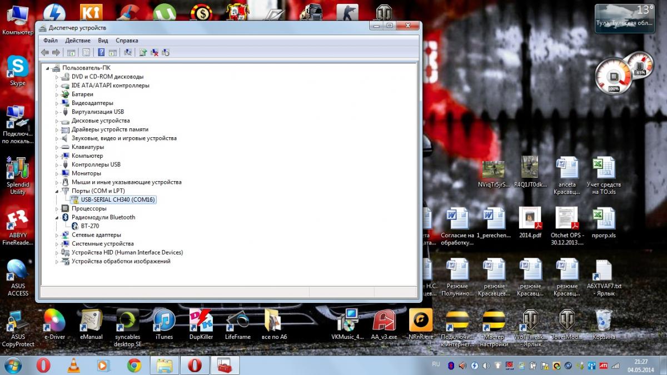The image size is (667, 375).
Task: Click the RU language indicator
Action: tap(436, 364)
